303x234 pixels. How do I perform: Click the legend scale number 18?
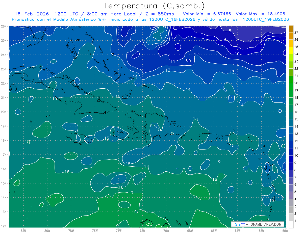pyautogui.click(x=296, y=97)
